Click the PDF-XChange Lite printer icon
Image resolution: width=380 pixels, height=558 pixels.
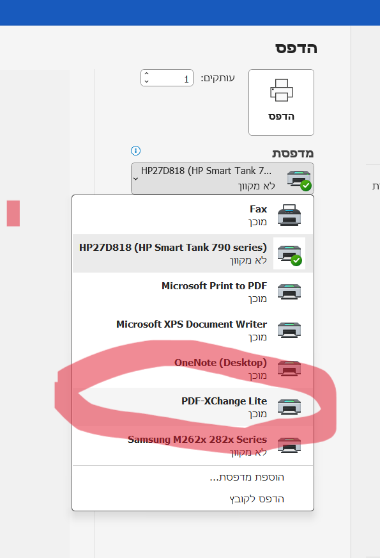click(x=289, y=407)
